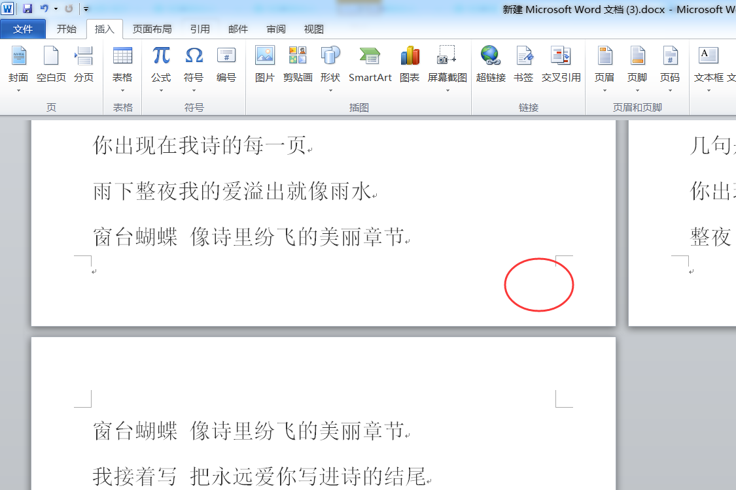Expand the Shapes (形状) dropdown arrow
Viewport: 736px width, 490px height.
(x=330, y=90)
